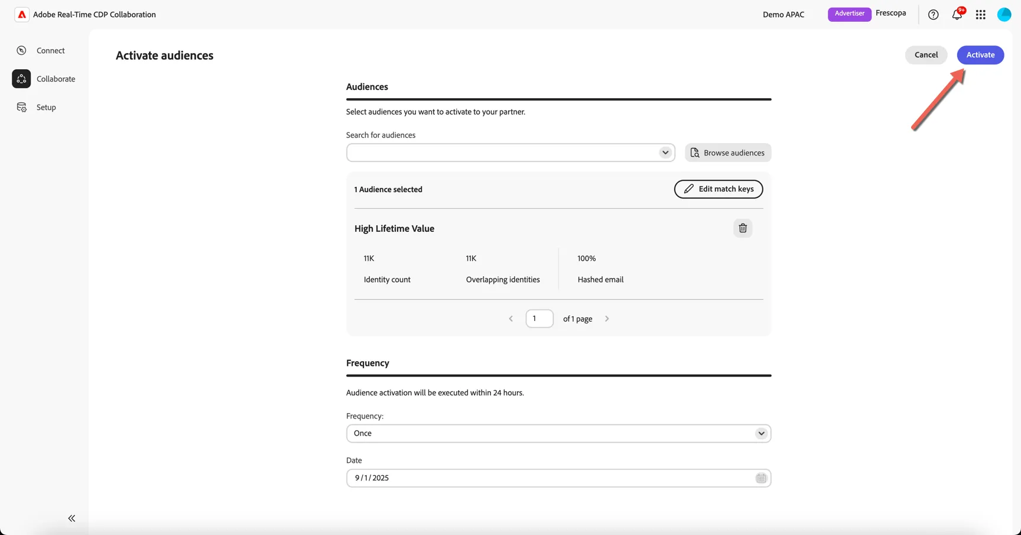The height and width of the screenshot is (535, 1021).
Task: Click the High Lifetime Value audience title
Action: tap(394, 229)
